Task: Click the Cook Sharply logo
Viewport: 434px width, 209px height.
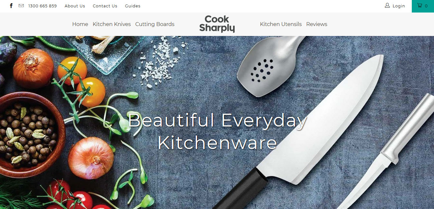Action: coord(217,24)
